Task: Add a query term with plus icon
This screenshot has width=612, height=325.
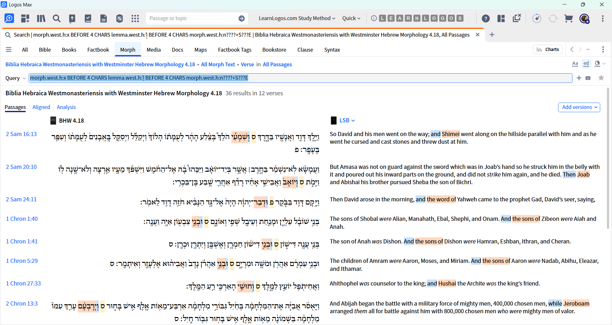Action: coord(579,78)
